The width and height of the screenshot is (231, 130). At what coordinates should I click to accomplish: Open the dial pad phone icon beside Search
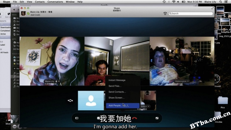click(165, 13)
